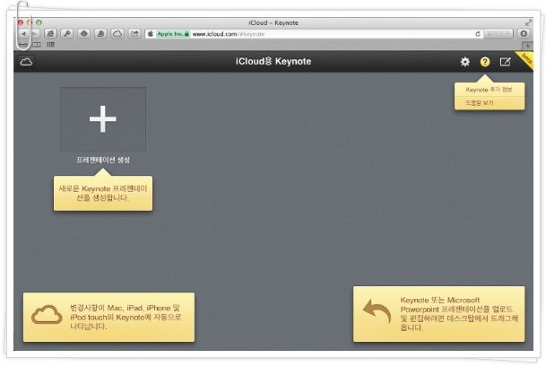Image resolution: width=546 pixels, height=367 pixels.
Task: Click the Share button in Safari's toolbar
Action: tap(134, 34)
